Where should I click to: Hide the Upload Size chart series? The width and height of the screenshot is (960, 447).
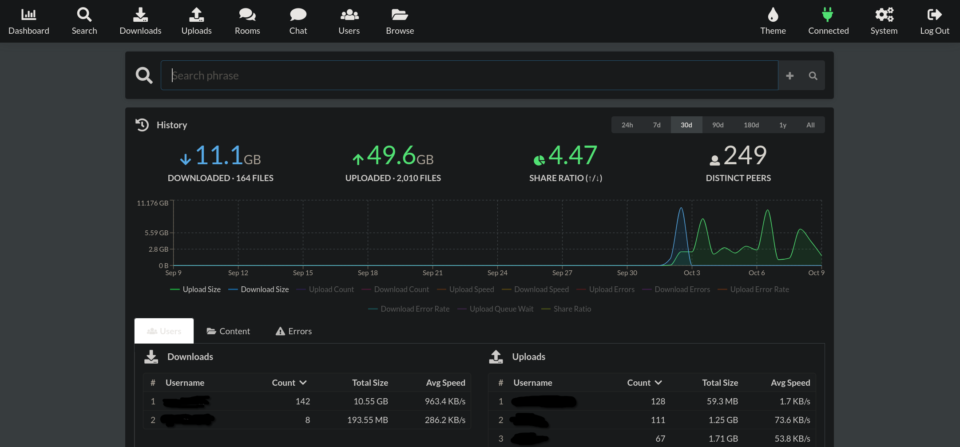pos(195,289)
